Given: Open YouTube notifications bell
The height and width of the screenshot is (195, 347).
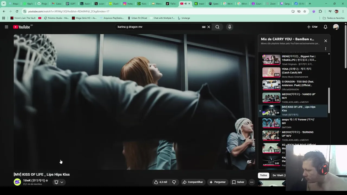Looking at the screenshot, I should click(325, 27).
